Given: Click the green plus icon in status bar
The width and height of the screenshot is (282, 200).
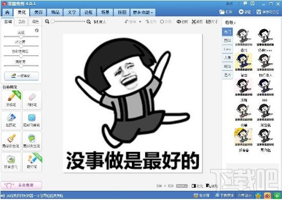Looking at the screenshot, I should click(x=277, y=196).
